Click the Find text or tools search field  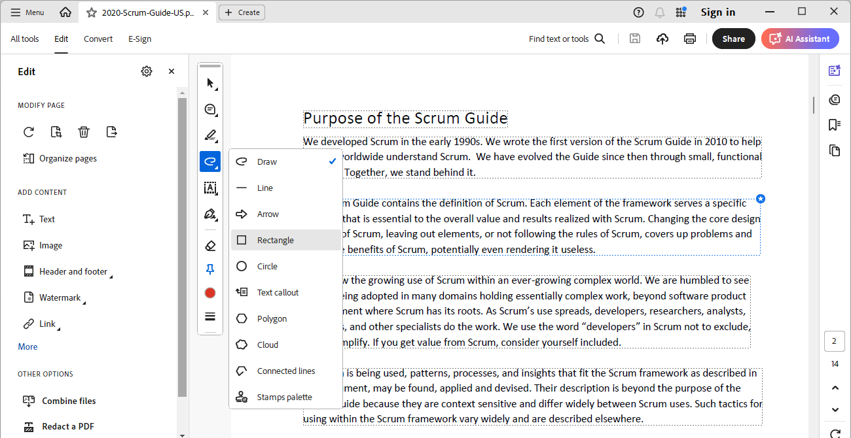[566, 39]
